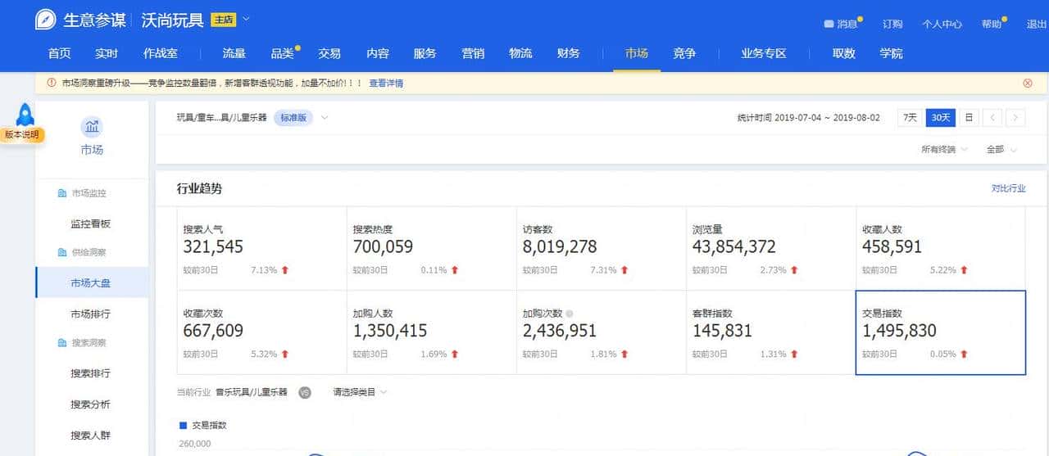Screen dimensions: 1049x456
Task: Click the 主店 yellow badge
Action: [x=224, y=20]
